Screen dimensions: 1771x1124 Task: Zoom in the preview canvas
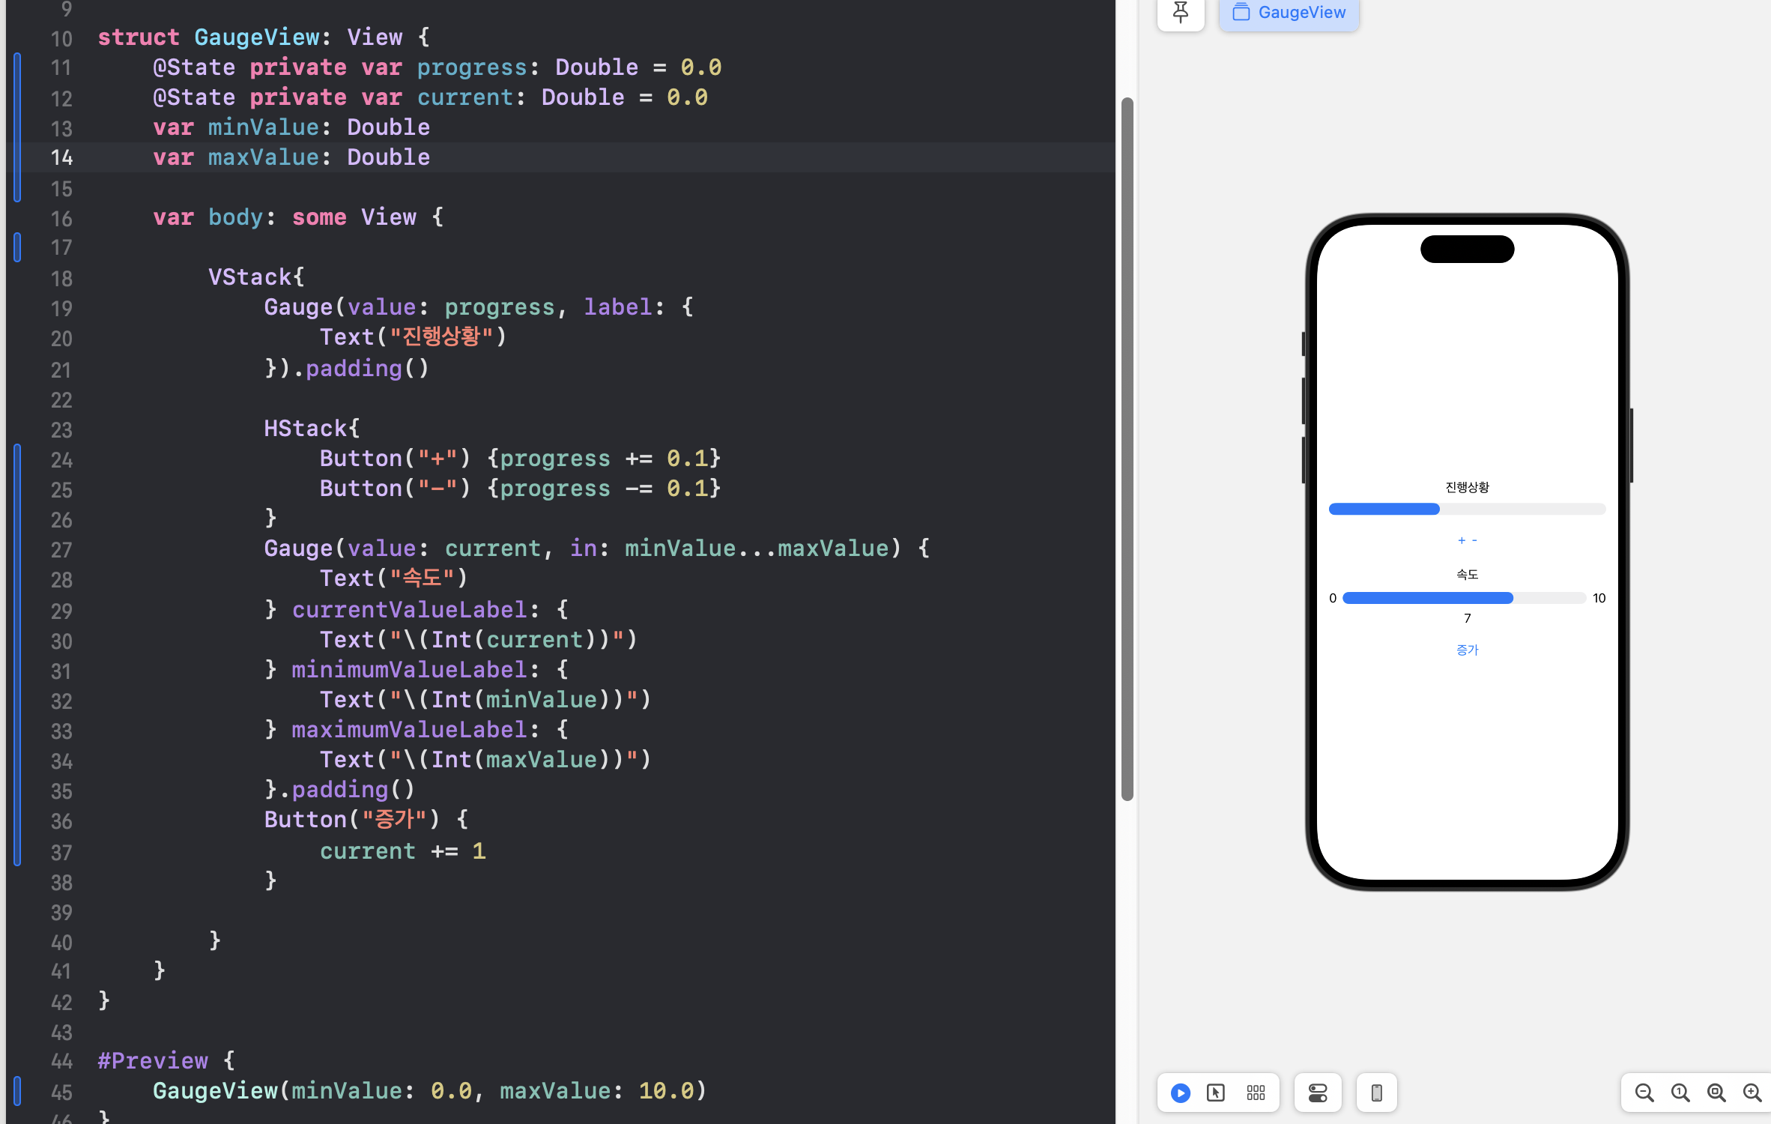coord(1752,1093)
